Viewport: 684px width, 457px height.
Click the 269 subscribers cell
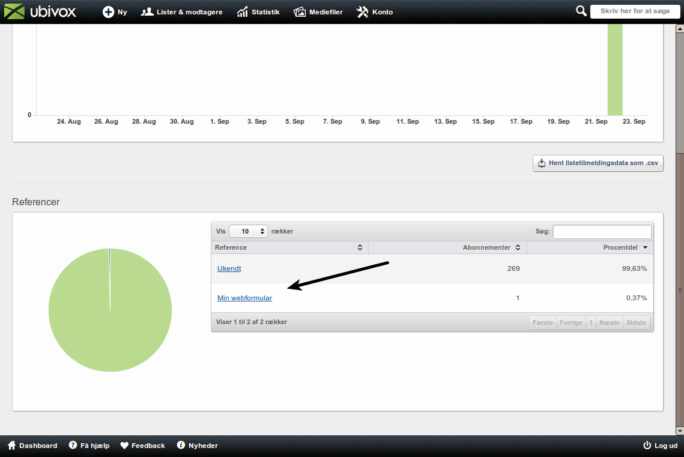click(513, 268)
